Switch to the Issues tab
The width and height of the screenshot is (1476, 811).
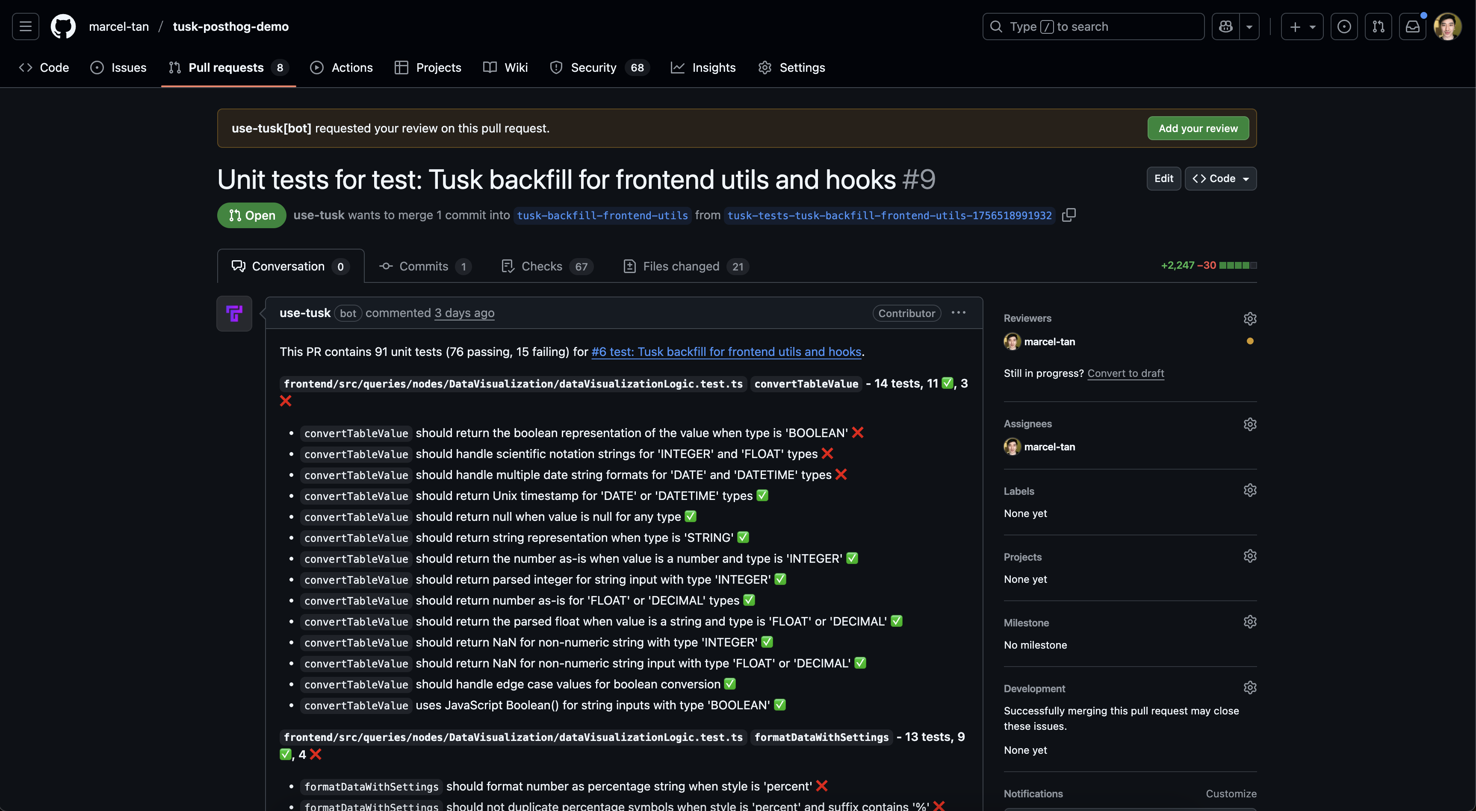(x=118, y=68)
